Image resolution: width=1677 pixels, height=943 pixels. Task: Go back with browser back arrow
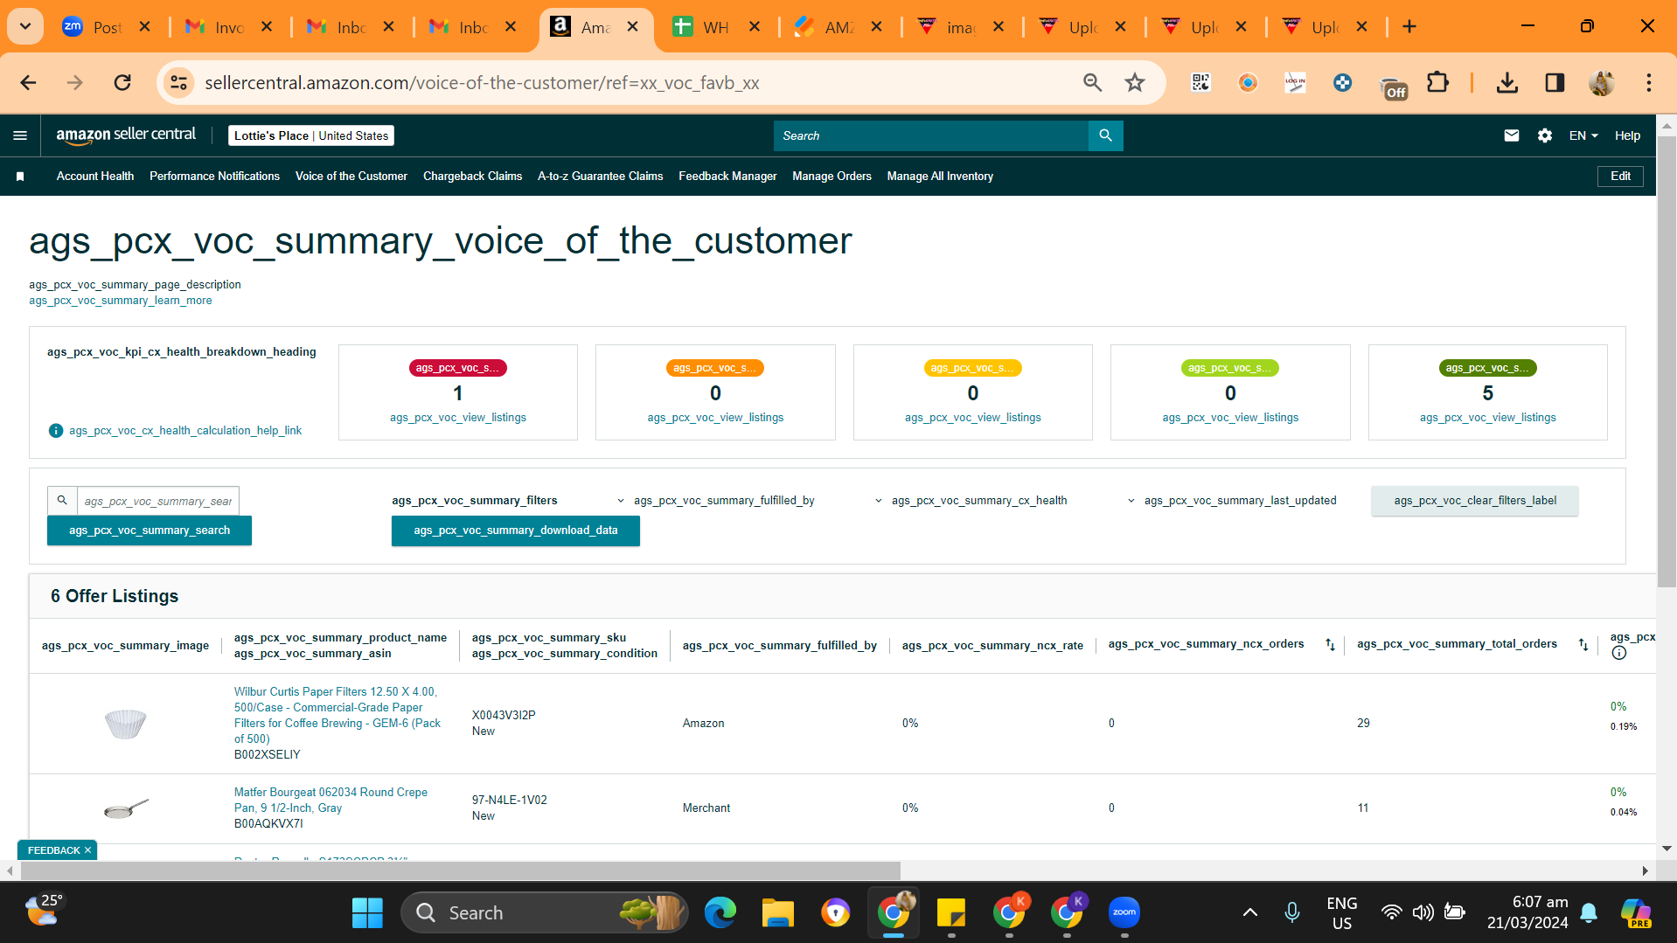point(28,83)
